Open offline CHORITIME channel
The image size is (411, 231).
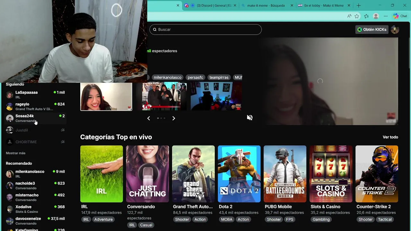tap(35, 142)
